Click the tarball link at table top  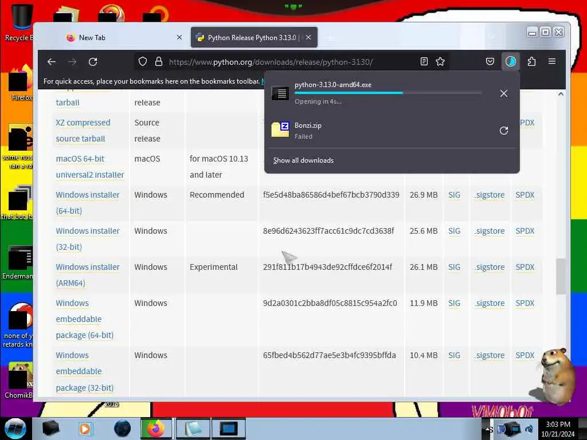(68, 102)
